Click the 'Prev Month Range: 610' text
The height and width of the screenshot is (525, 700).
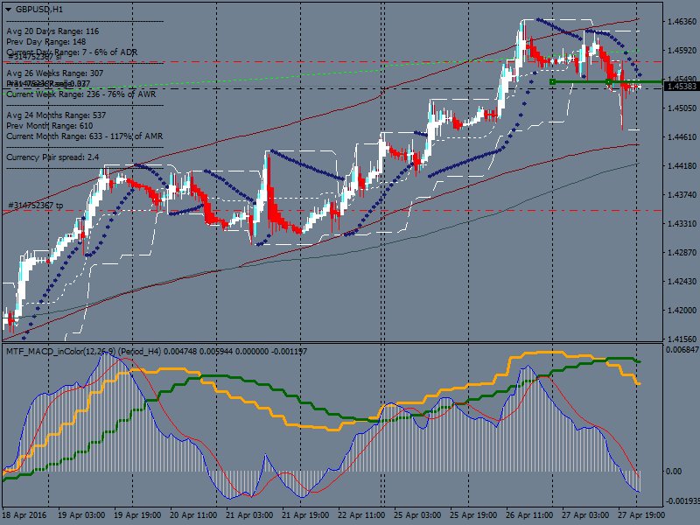pyautogui.click(x=50, y=126)
